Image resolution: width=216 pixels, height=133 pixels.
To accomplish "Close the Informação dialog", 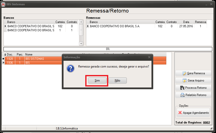I will (149, 57).
